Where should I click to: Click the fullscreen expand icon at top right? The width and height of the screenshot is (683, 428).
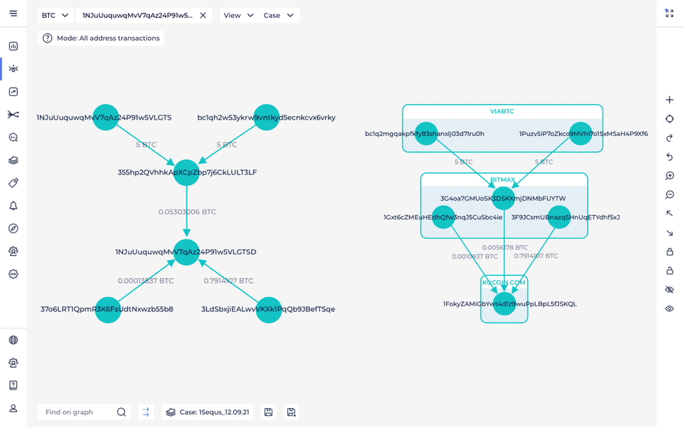pyautogui.click(x=669, y=14)
